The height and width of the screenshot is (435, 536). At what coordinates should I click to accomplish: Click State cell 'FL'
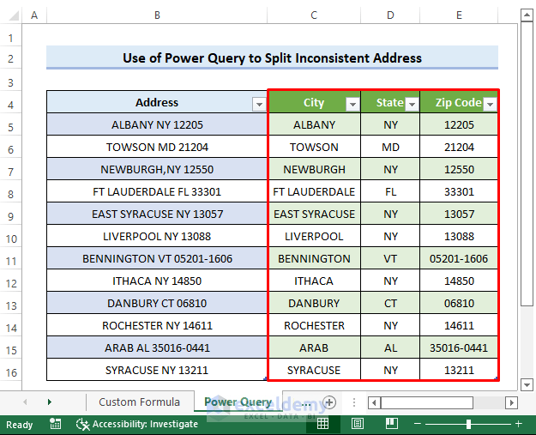tap(390, 191)
